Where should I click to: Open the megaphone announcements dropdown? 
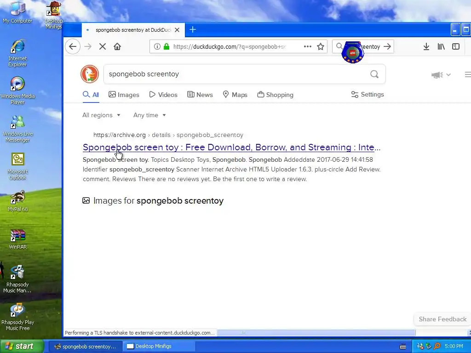tap(441, 75)
